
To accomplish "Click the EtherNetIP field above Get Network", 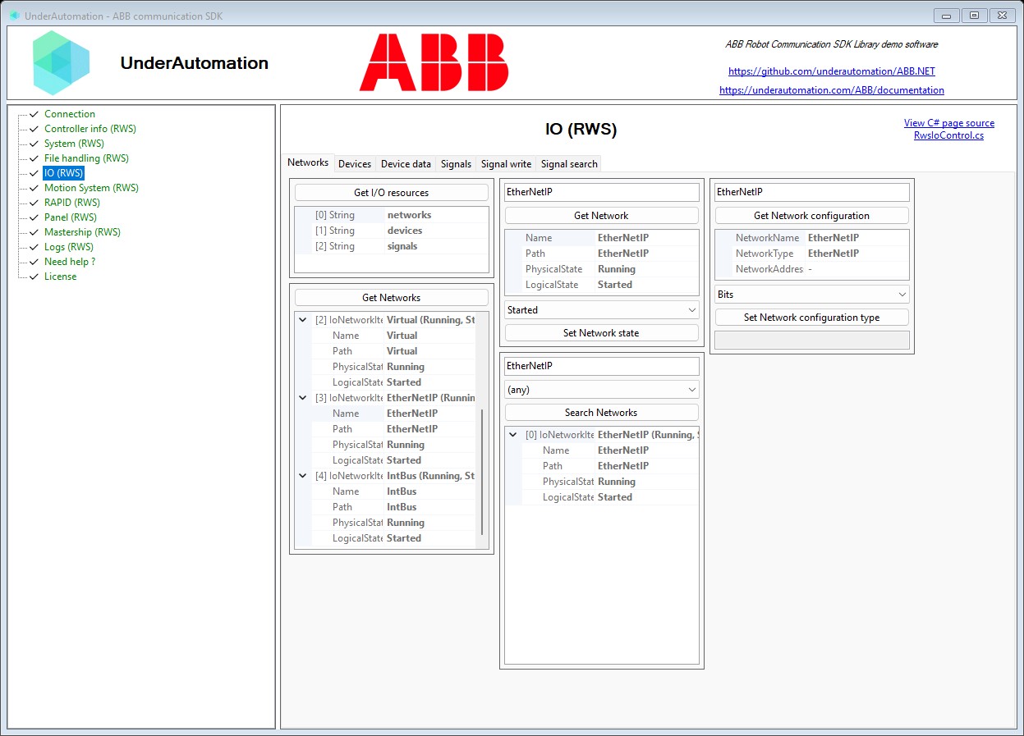I will coord(602,192).
